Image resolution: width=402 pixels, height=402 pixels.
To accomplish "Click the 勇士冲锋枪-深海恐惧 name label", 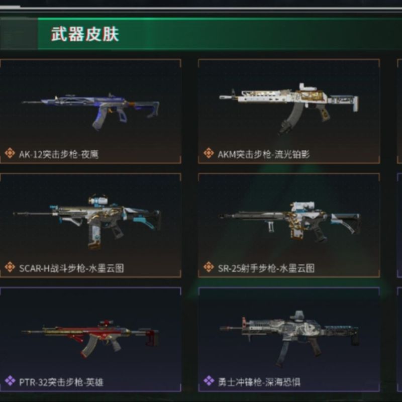I will pos(259,382).
